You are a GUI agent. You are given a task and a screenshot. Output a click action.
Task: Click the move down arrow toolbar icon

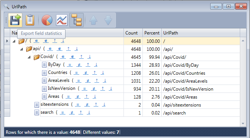pyautogui.click(x=108, y=20)
